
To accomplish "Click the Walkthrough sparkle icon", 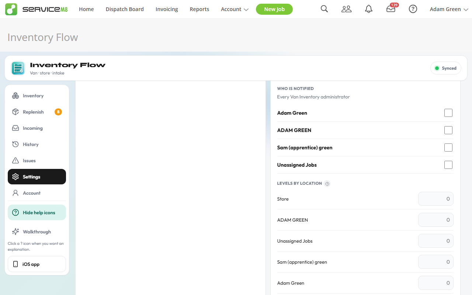I will [15, 232].
